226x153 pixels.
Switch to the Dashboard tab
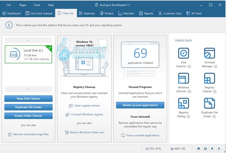[x=12, y=14]
